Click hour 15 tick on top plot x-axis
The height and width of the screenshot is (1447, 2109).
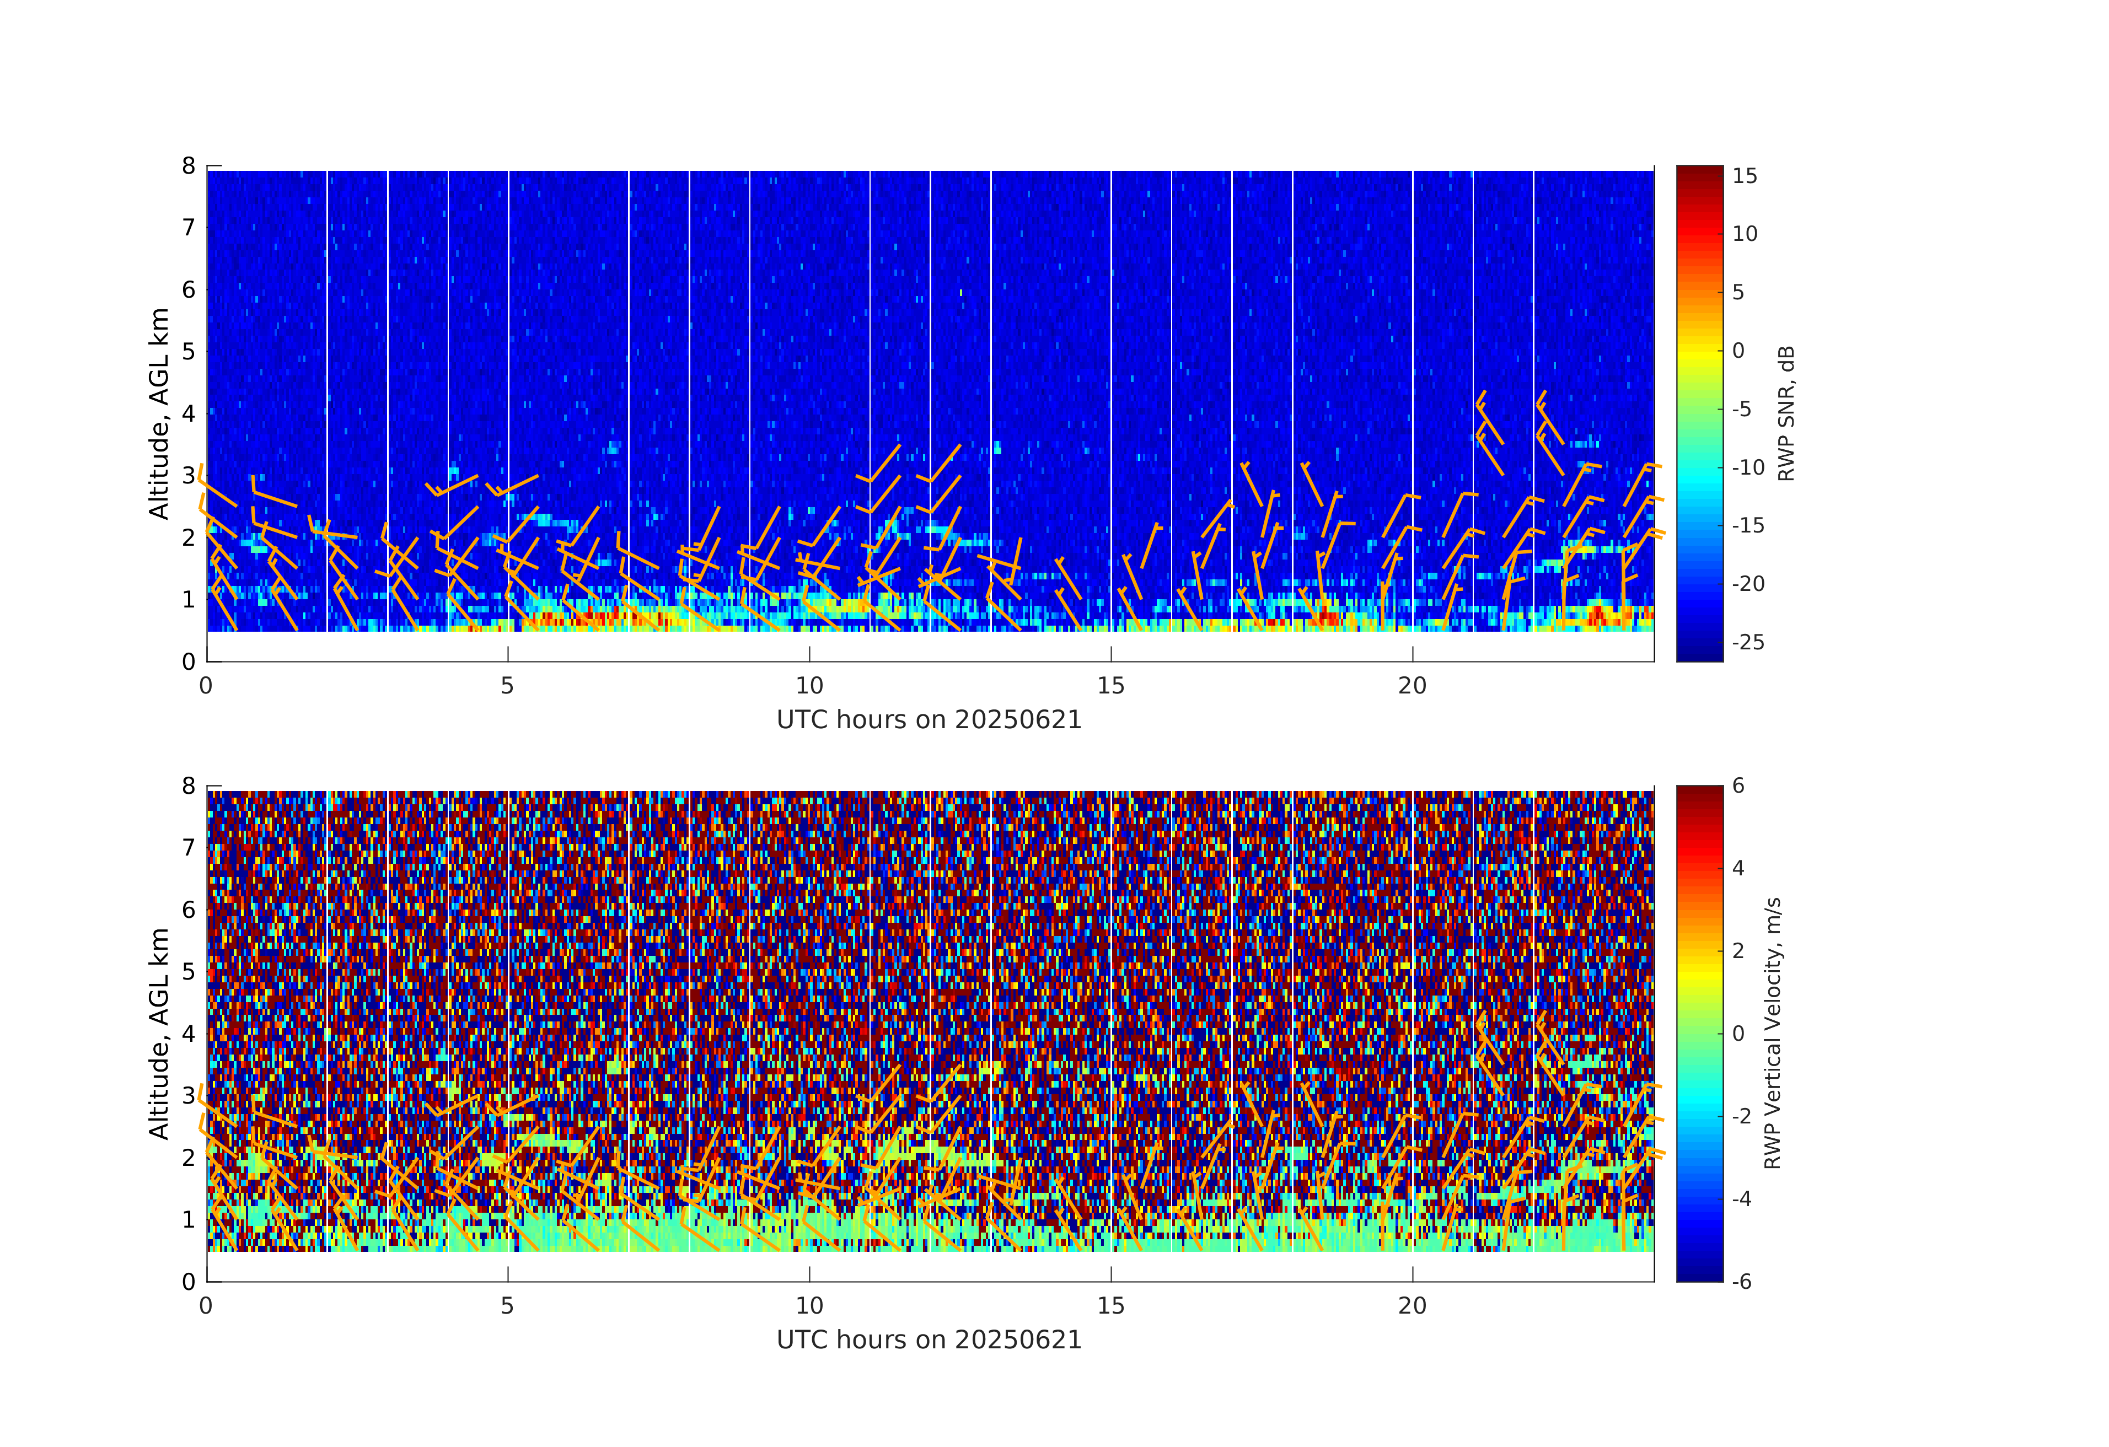click(1111, 686)
